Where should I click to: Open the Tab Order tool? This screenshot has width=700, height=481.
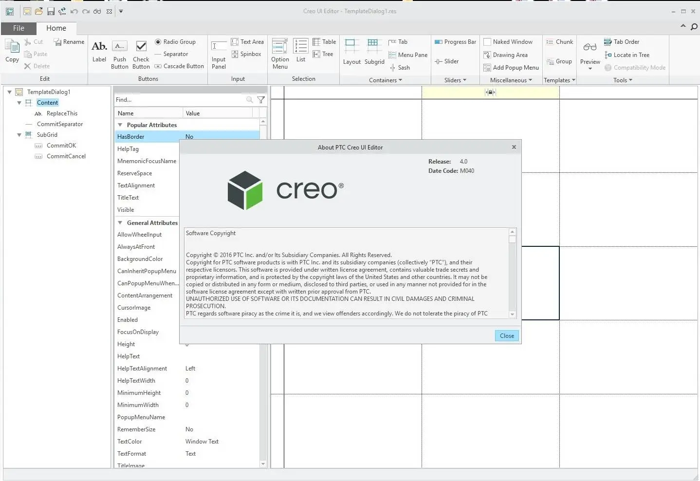[622, 42]
